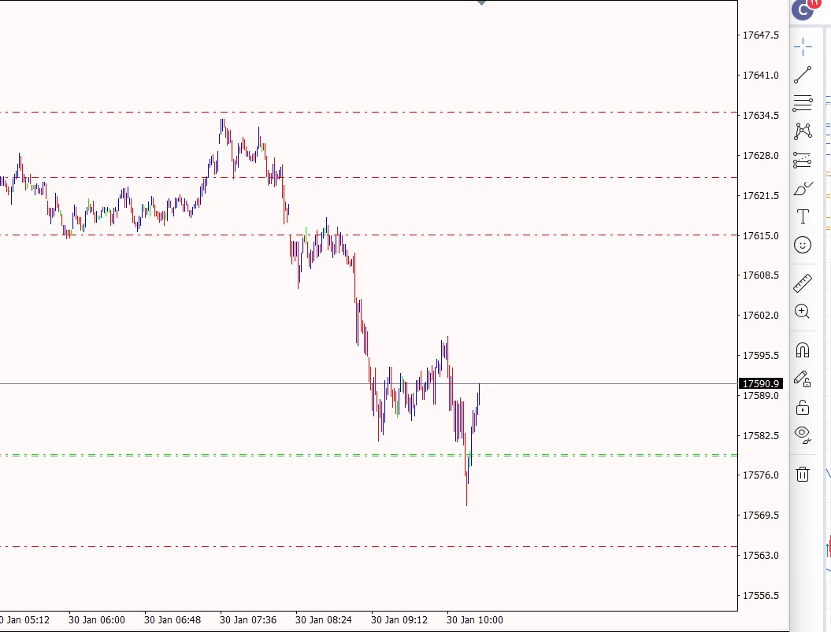831x632 pixels.
Task: Click the 17582.5 price axis label
Action: [761, 435]
